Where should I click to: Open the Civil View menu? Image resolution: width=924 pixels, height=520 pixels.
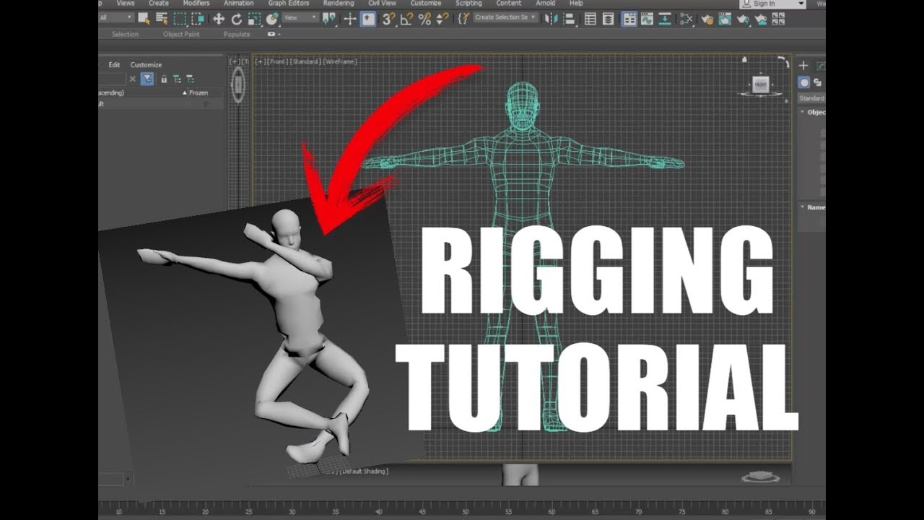coord(383,4)
